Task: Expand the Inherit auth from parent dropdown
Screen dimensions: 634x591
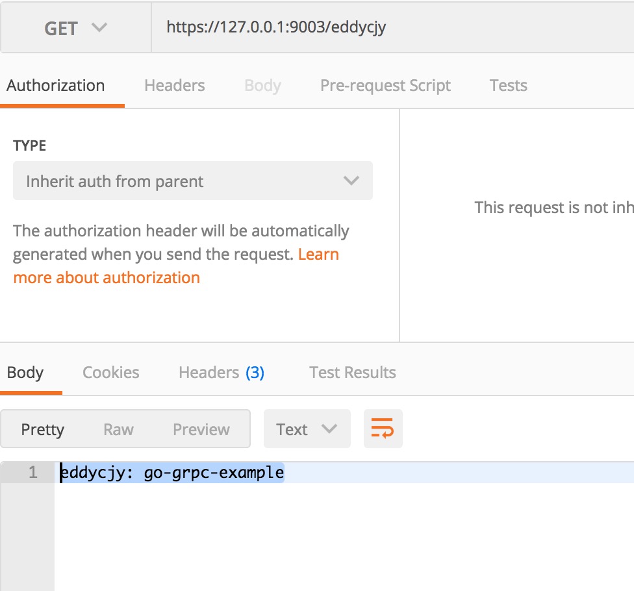Action: tap(193, 181)
